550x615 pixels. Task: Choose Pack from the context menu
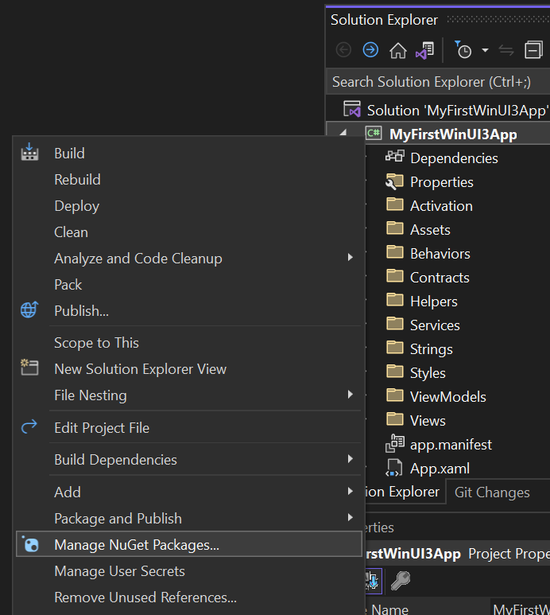tap(68, 285)
